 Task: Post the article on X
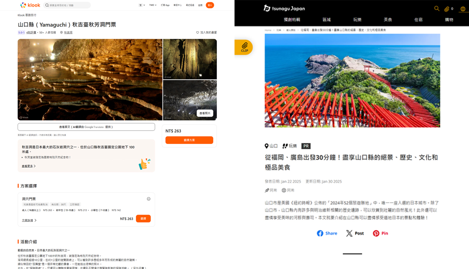(354, 233)
